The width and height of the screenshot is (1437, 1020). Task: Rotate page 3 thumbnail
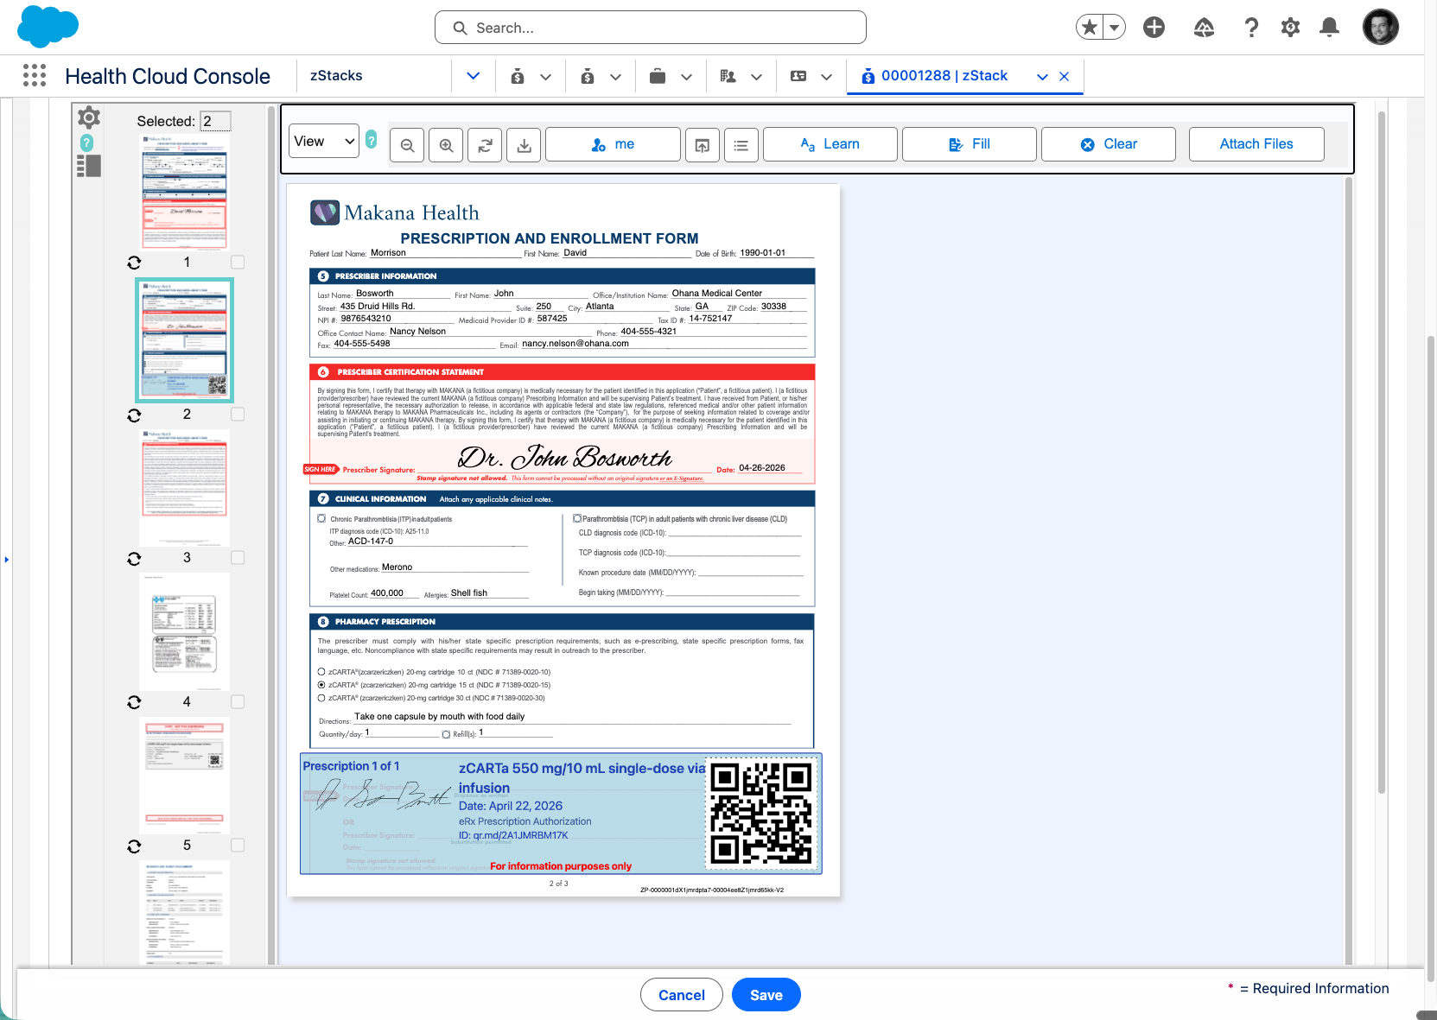pos(134,559)
